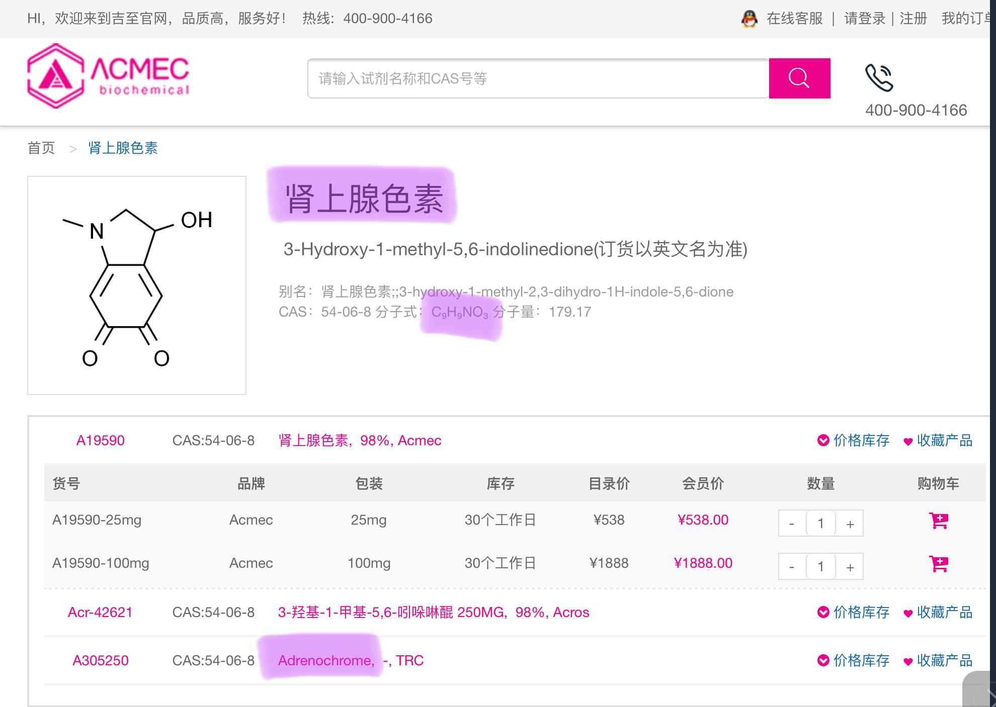Decrease quantity for A19590-100mg
The image size is (996, 707).
[x=792, y=567]
